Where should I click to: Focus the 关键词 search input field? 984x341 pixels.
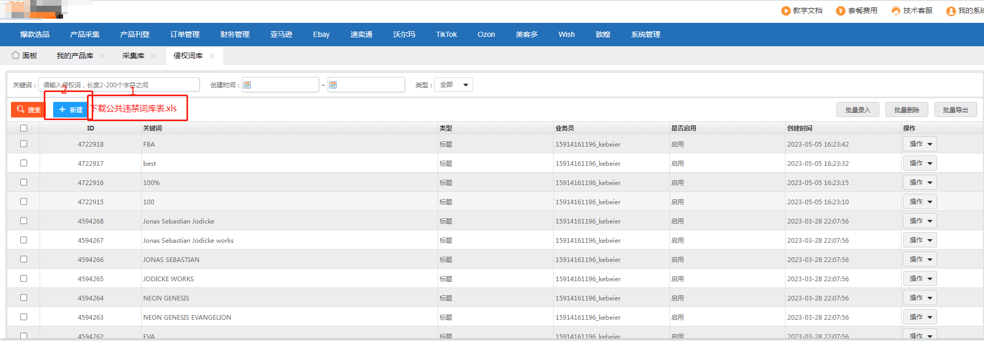119,85
